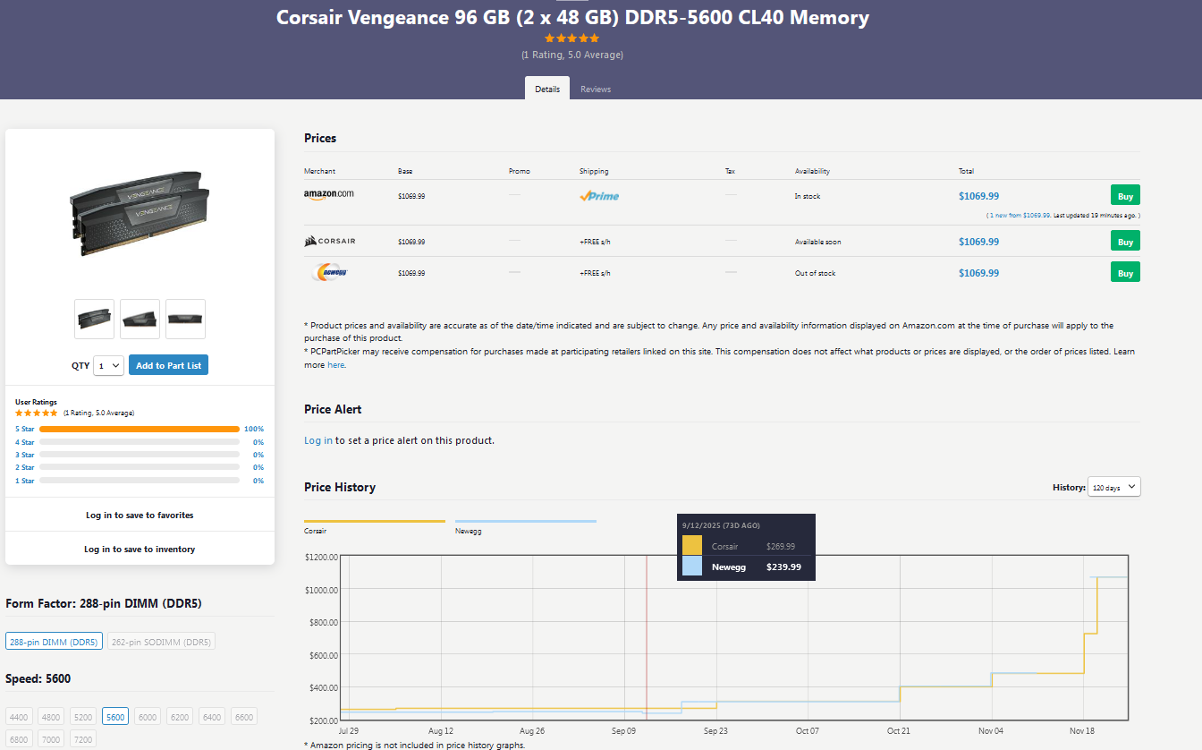
Task: Click Add to Part List button
Action: (x=168, y=365)
